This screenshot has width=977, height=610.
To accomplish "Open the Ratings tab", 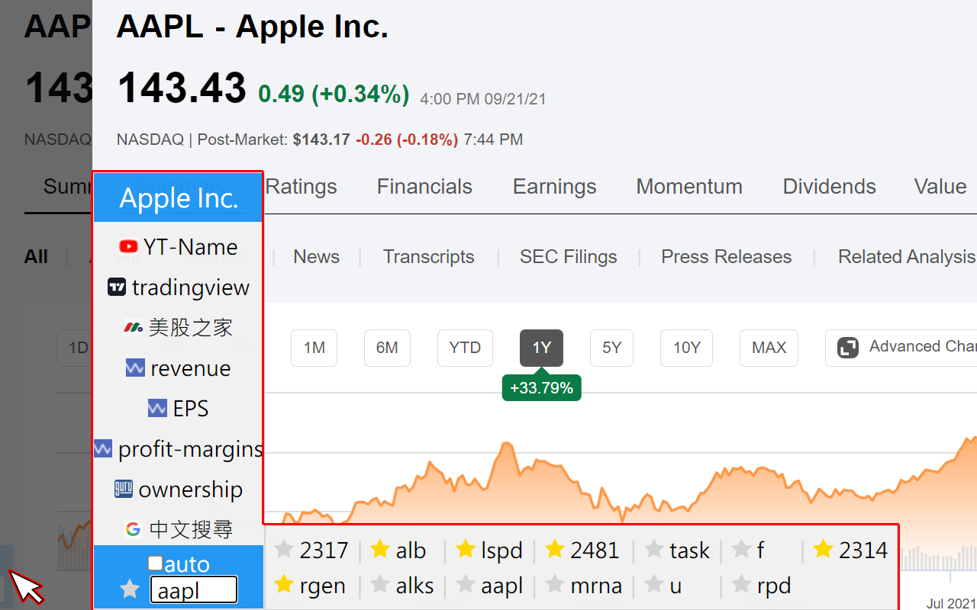I will [301, 187].
